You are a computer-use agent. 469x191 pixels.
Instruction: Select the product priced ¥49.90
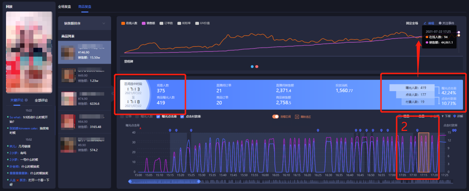pos(85,76)
